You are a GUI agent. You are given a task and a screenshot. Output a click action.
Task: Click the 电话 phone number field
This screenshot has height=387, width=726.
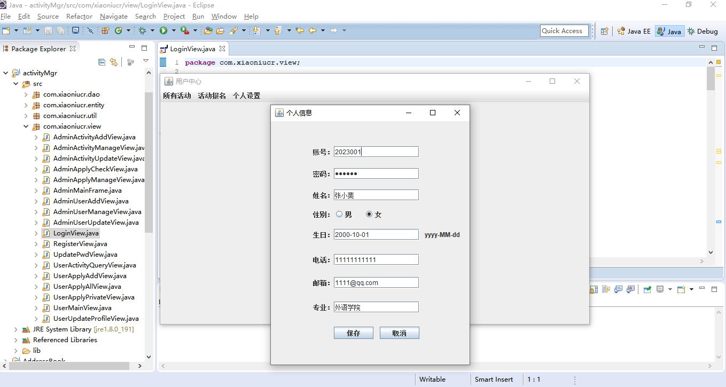coord(376,259)
